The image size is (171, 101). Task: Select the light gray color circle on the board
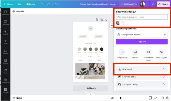[80, 49]
